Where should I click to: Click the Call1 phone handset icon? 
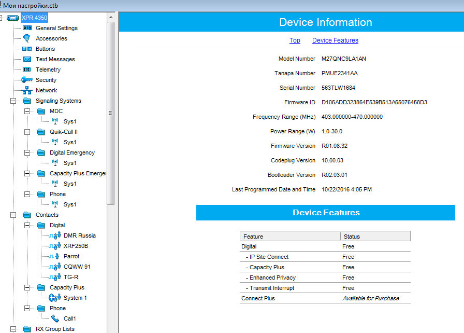pyautogui.click(x=55, y=318)
